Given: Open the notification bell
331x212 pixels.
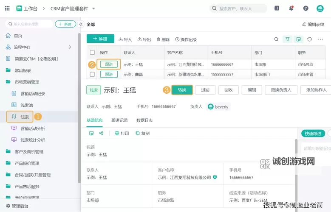Looking at the screenshot, I should click(x=291, y=8).
